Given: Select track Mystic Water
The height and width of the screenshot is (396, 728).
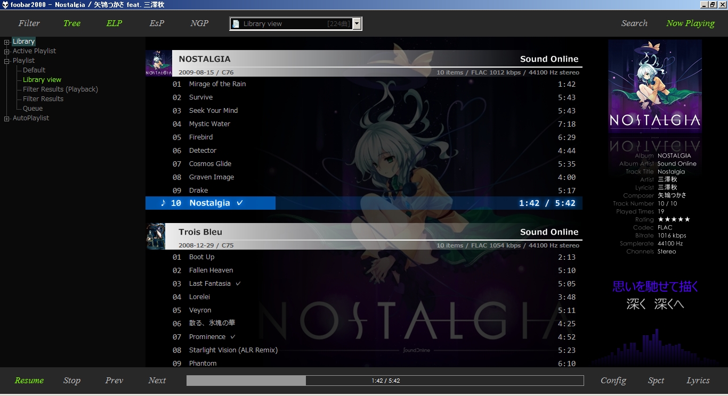Looking at the screenshot, I should (364, 124).
